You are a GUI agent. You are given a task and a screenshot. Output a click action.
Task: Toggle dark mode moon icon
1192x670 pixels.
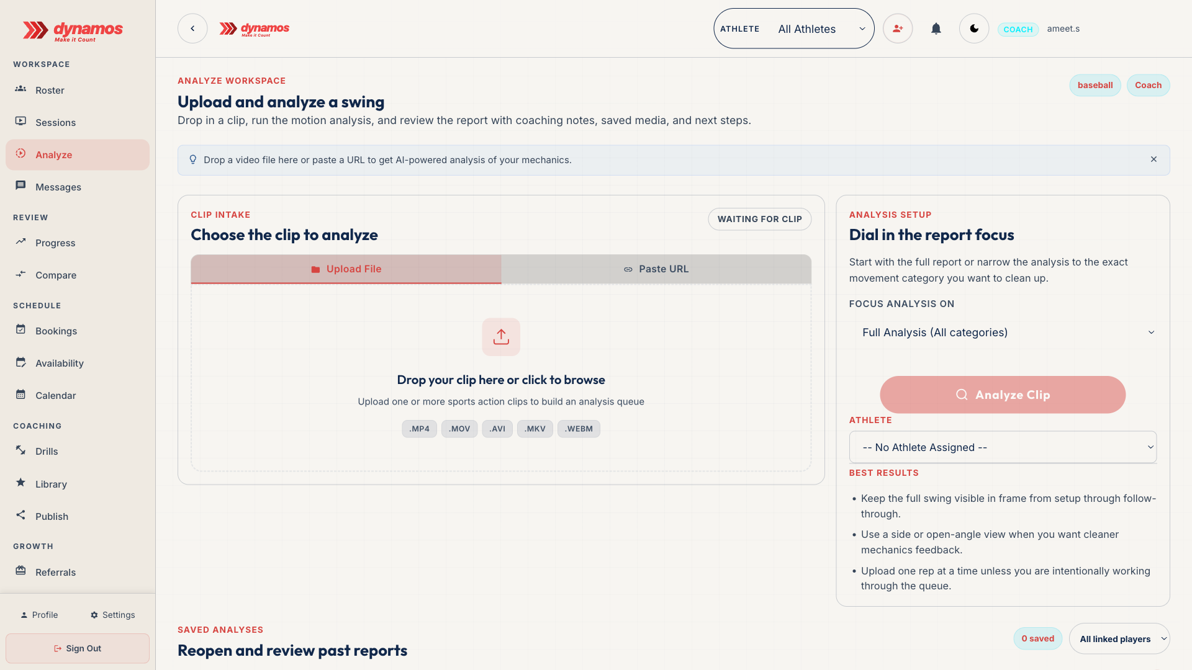click(973, 29)
